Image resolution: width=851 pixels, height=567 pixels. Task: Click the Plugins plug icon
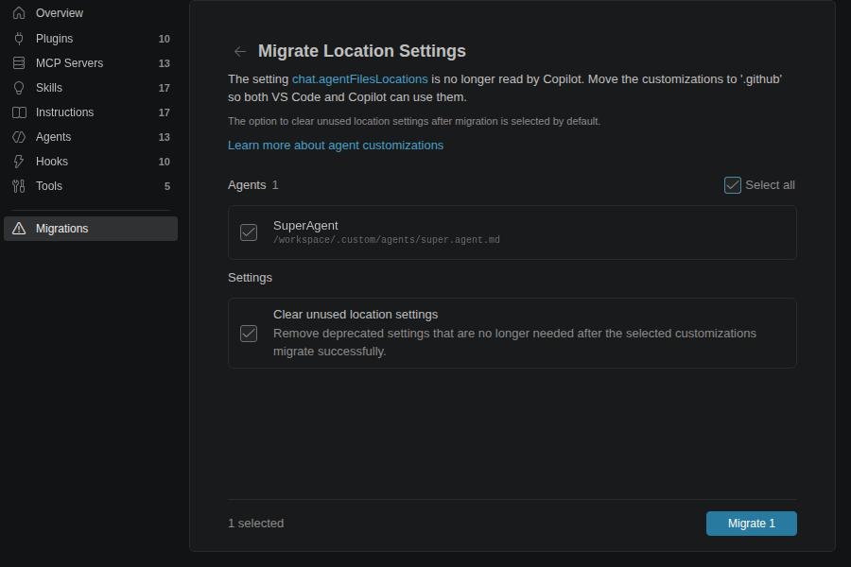pyautogui.click(x=19, y=39)
